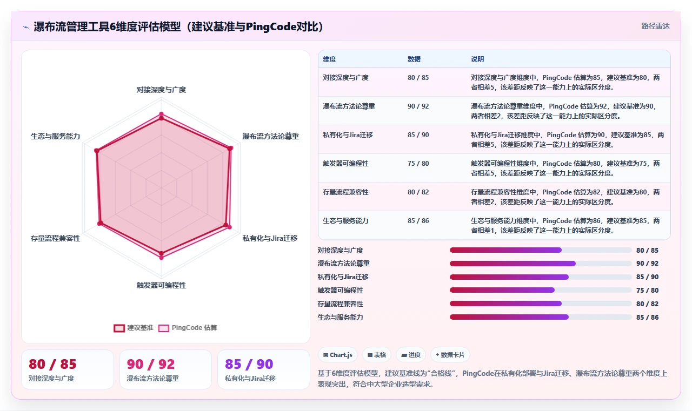The image size is (692, 411).
Task: Toggle the 建议基准 legend item
Action: 134,328
